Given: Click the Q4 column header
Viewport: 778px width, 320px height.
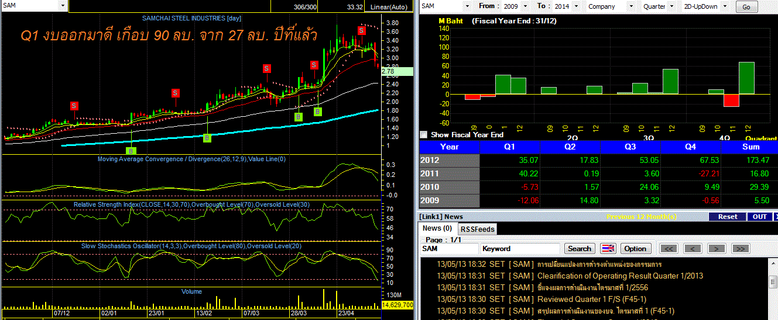Looking at the screenshot, I should (690, 147).
